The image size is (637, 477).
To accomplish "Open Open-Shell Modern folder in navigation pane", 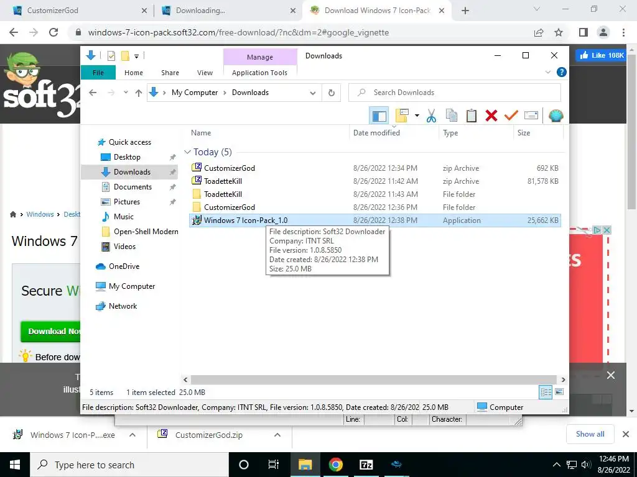I will [146, 231].
